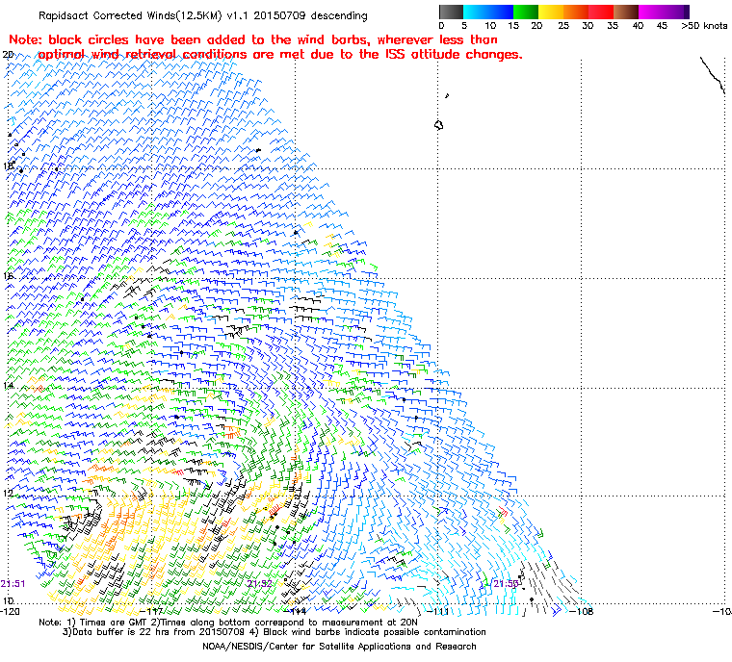This screenshot has width=732, height=662.
Task: Click the red 30–35 knots color bar segment
Action: click(x=601, y=12)
